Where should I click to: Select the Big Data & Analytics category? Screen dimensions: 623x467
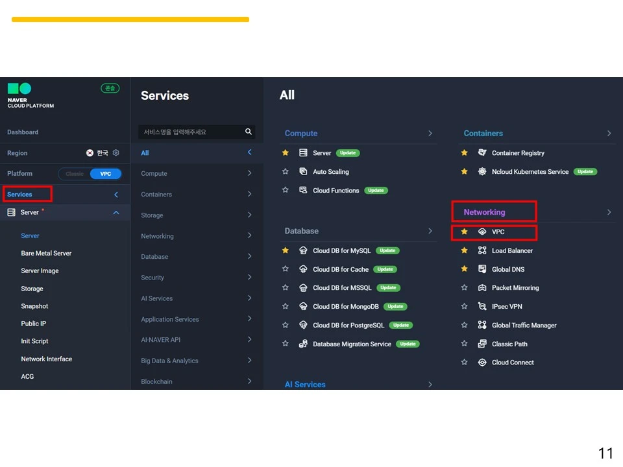point(197,361)
